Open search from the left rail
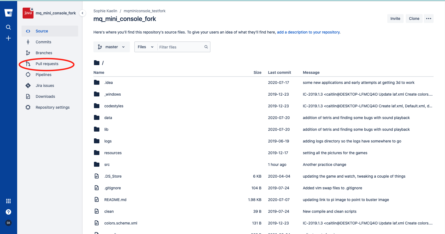 click(x=8, y=27)
